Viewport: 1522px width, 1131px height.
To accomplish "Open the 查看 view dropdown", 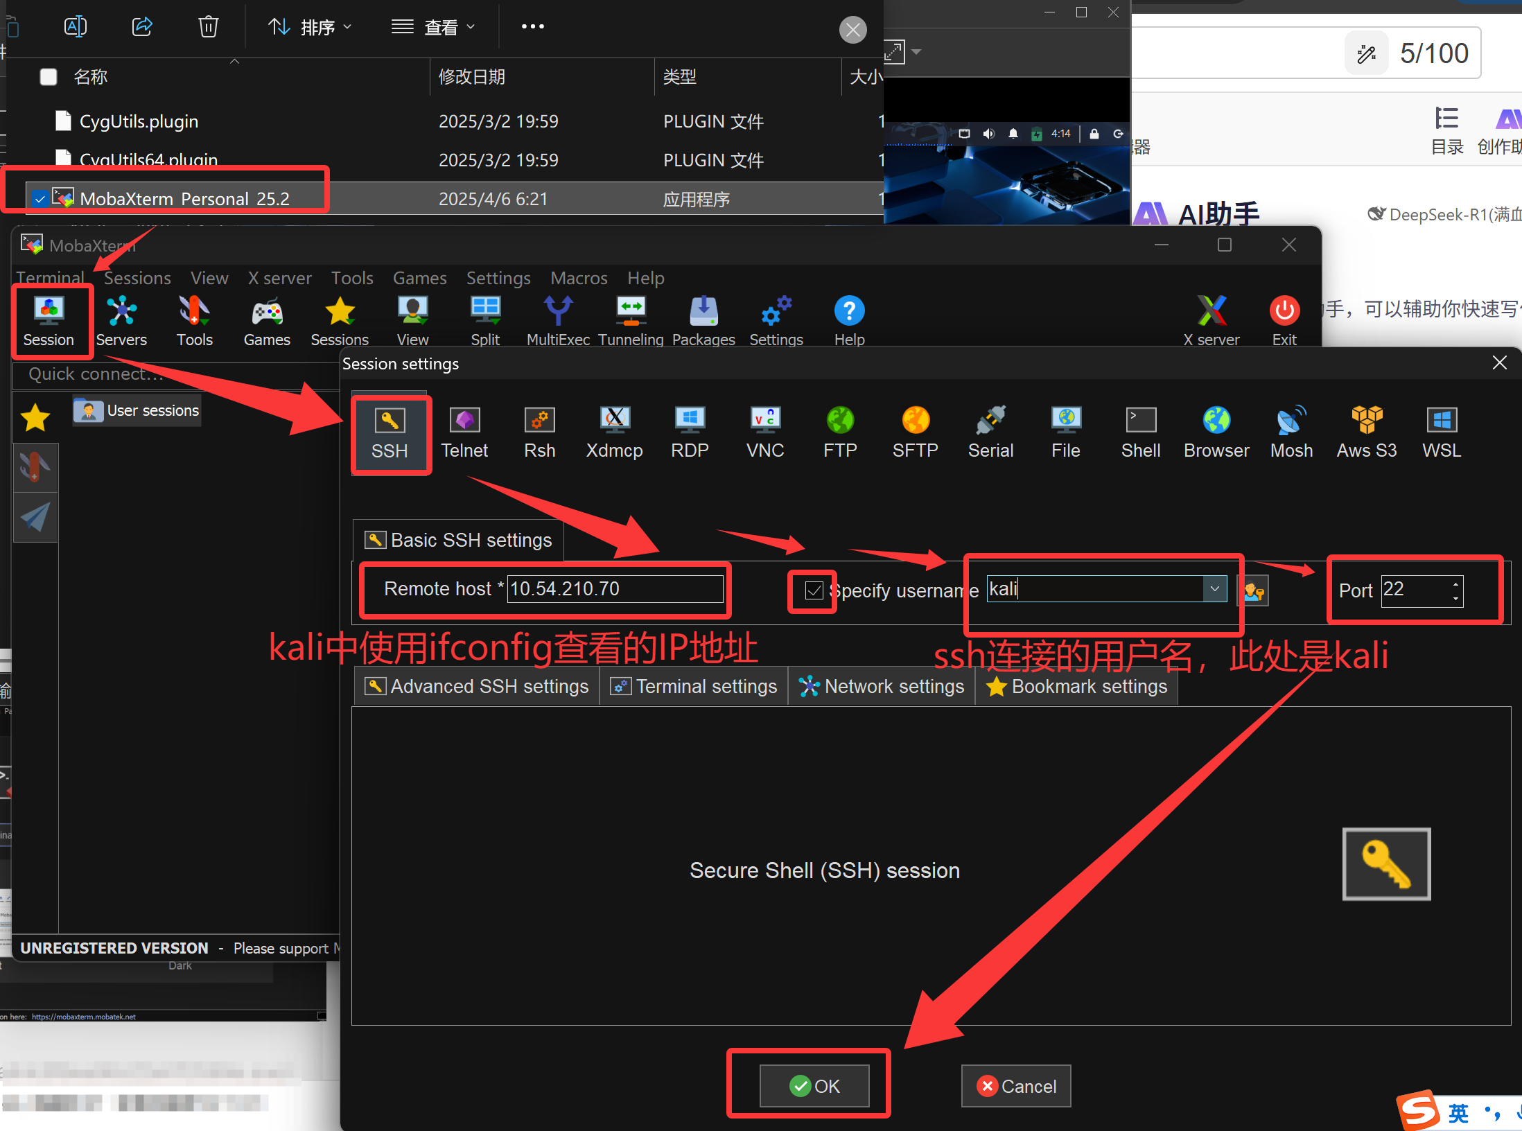I will tap(434, 27).
